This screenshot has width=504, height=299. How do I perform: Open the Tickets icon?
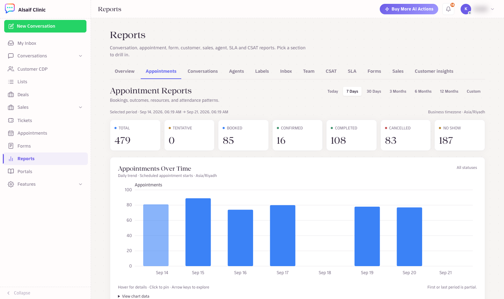pos(11,120)
